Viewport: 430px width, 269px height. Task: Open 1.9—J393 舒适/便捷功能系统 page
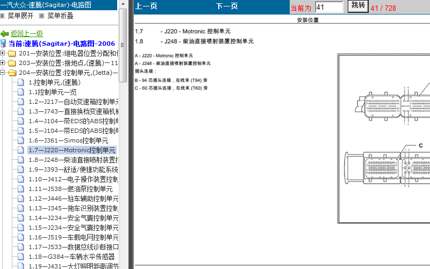click(x=73, y=169)
